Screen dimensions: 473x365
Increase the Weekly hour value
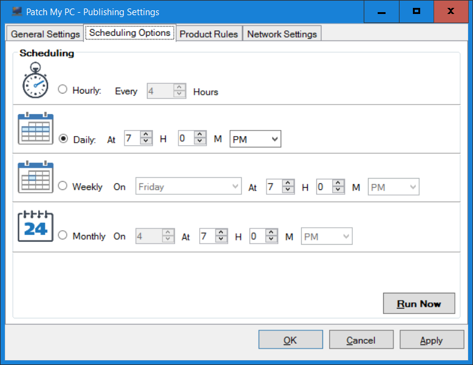288,183
